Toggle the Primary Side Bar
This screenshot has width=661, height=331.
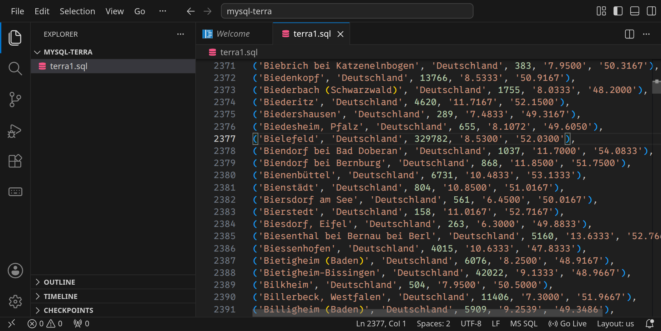[618, 11]
